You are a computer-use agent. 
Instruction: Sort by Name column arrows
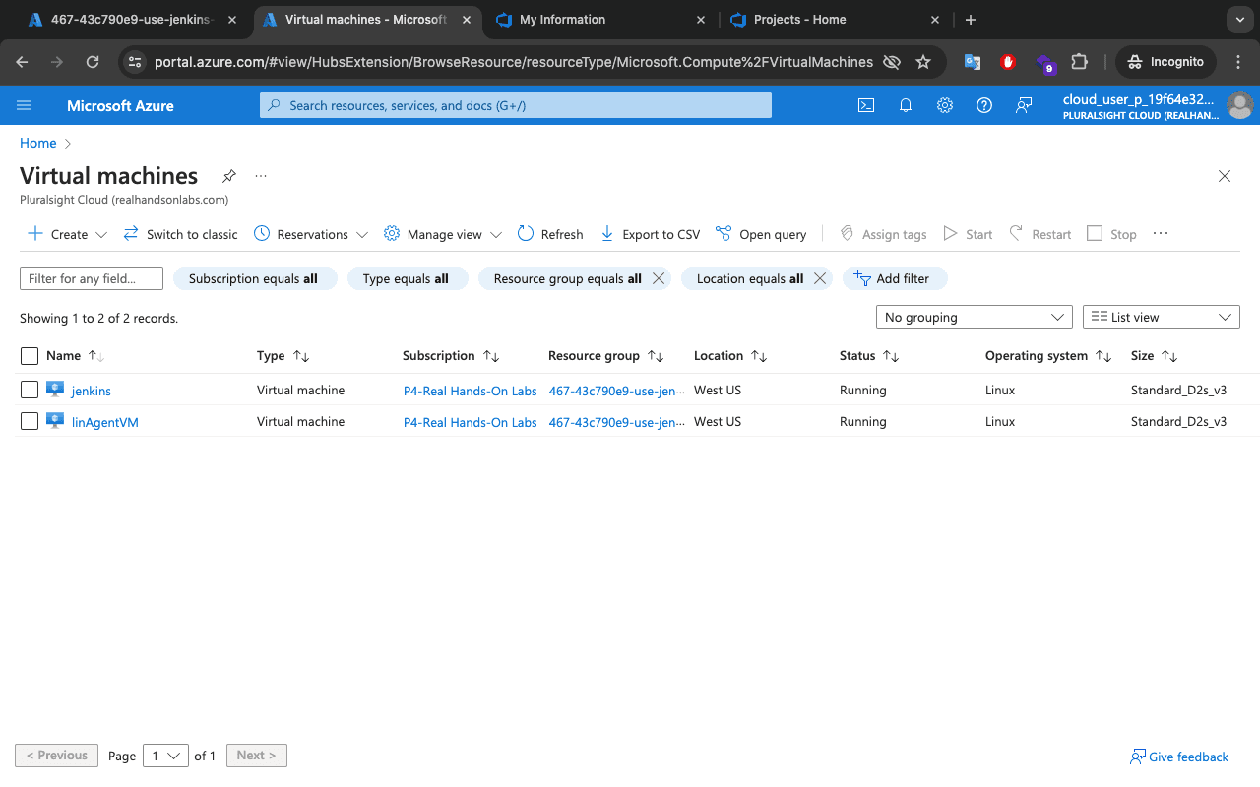pyautogui.click(x=96, y=356)
